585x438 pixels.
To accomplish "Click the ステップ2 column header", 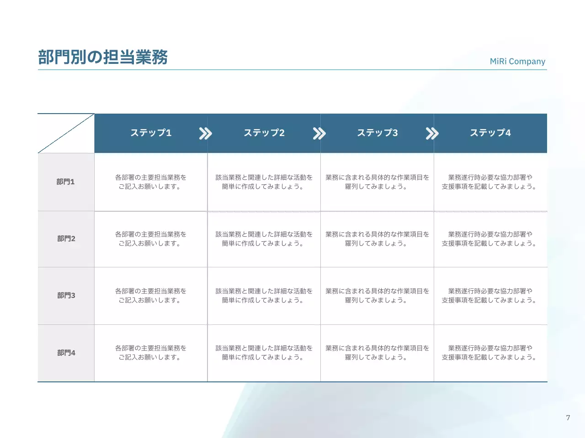I will 264,133.
